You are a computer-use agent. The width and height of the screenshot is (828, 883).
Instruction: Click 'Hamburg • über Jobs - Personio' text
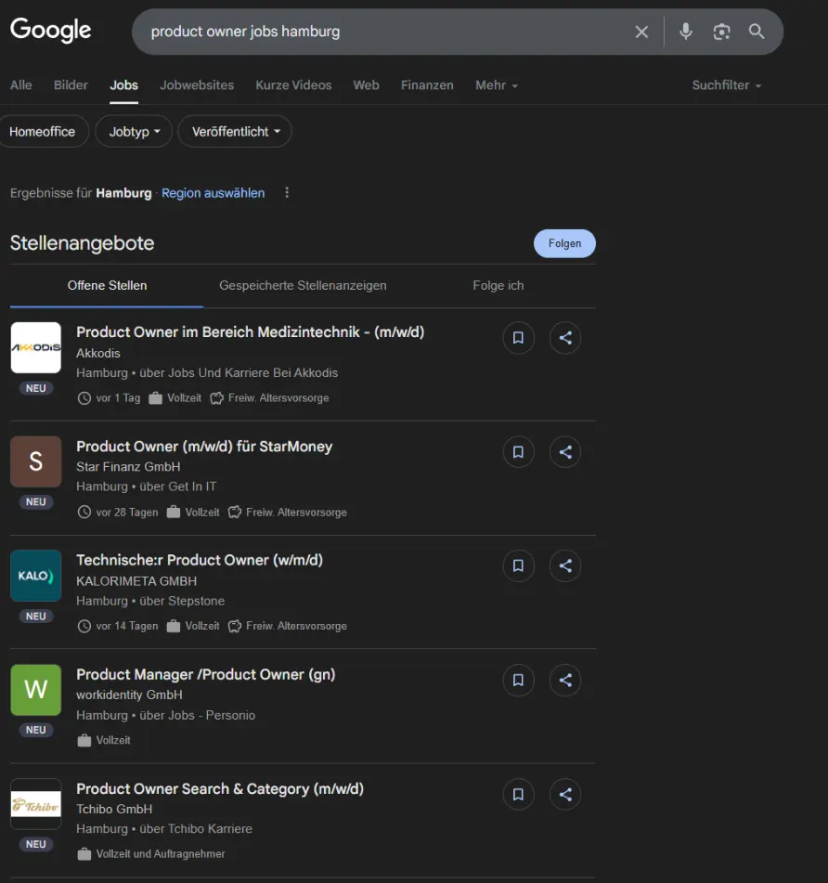pos(166,715)
